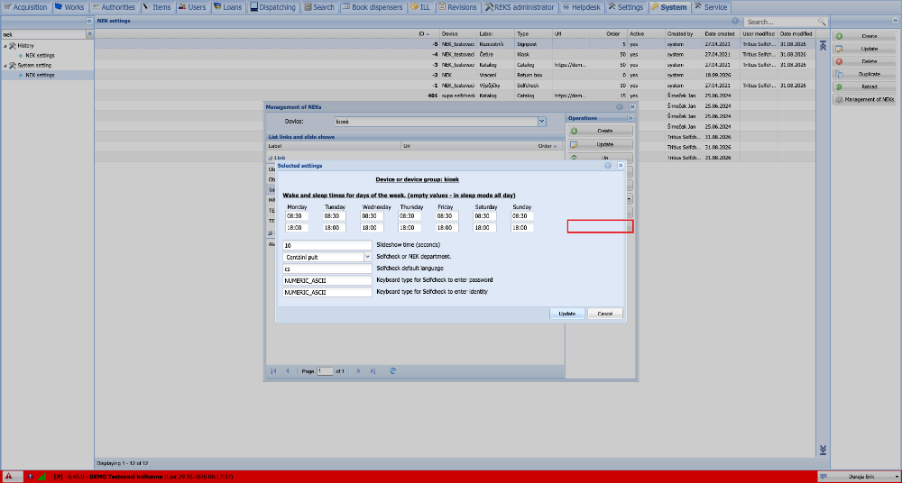902x483 pixels.
Task: Click help icon next to Search box
Action: tap(735, 22)
